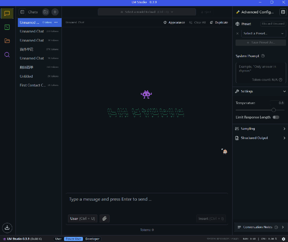Open My Models folder icon in sidebar
The height and width of the screenshot is (242, 288).
7,41
